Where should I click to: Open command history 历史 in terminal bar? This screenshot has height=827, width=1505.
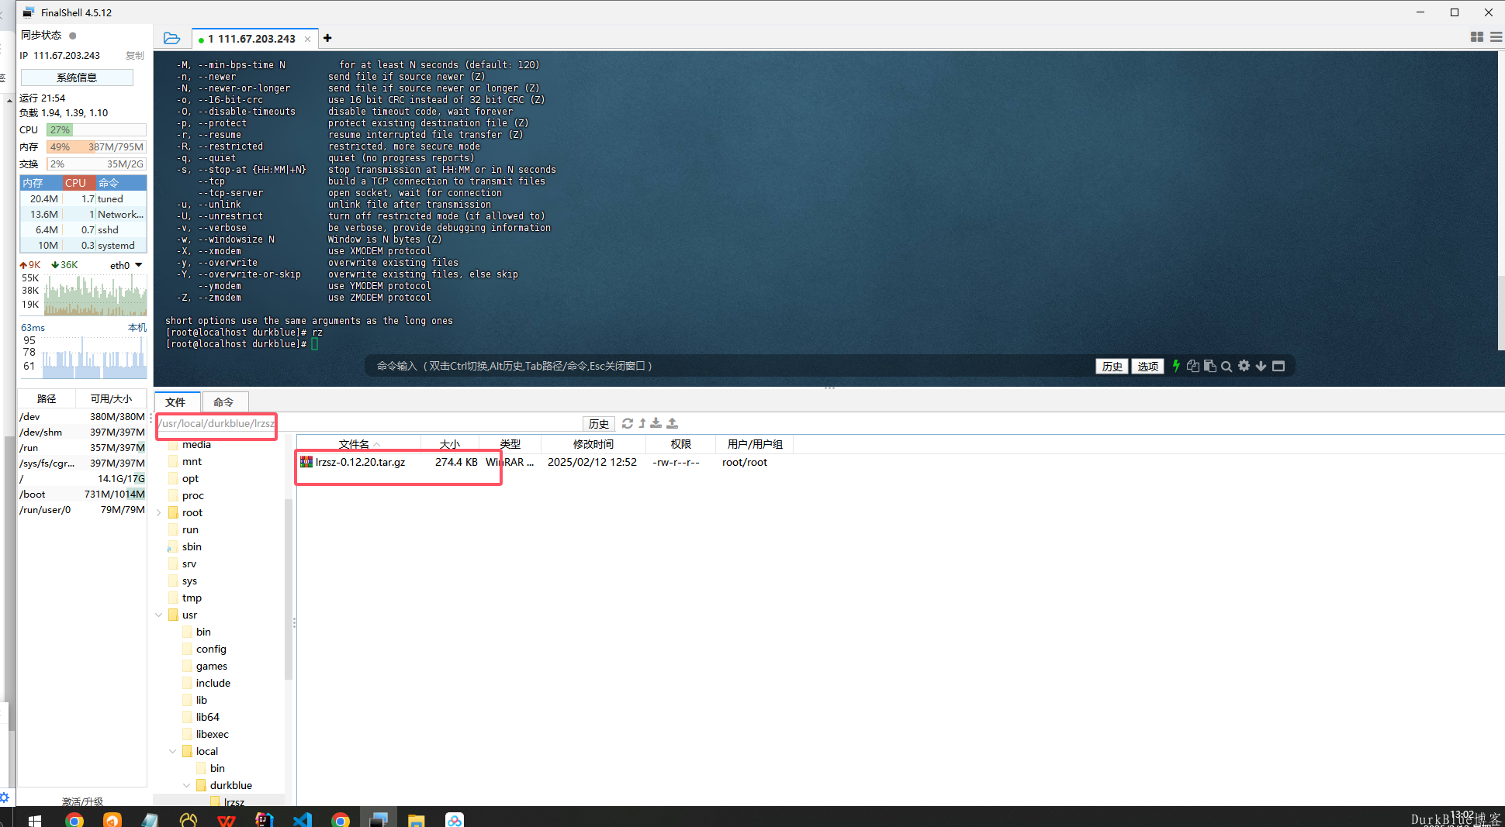click(x=1112, y=367)
